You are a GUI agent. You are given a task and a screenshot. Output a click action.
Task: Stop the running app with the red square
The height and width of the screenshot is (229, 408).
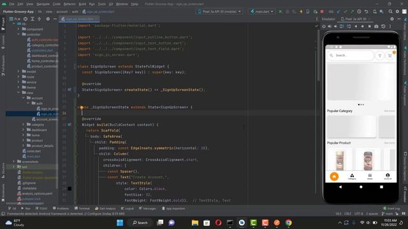pos(322,11)
